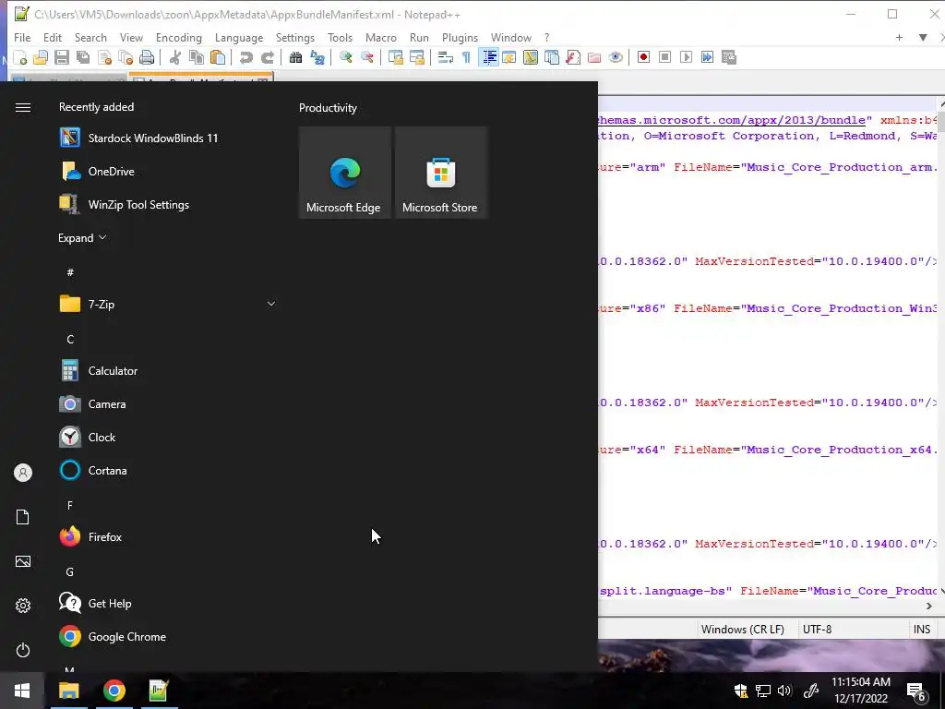Open WinZip Tool Settings entry

click(x=169, y=204)
